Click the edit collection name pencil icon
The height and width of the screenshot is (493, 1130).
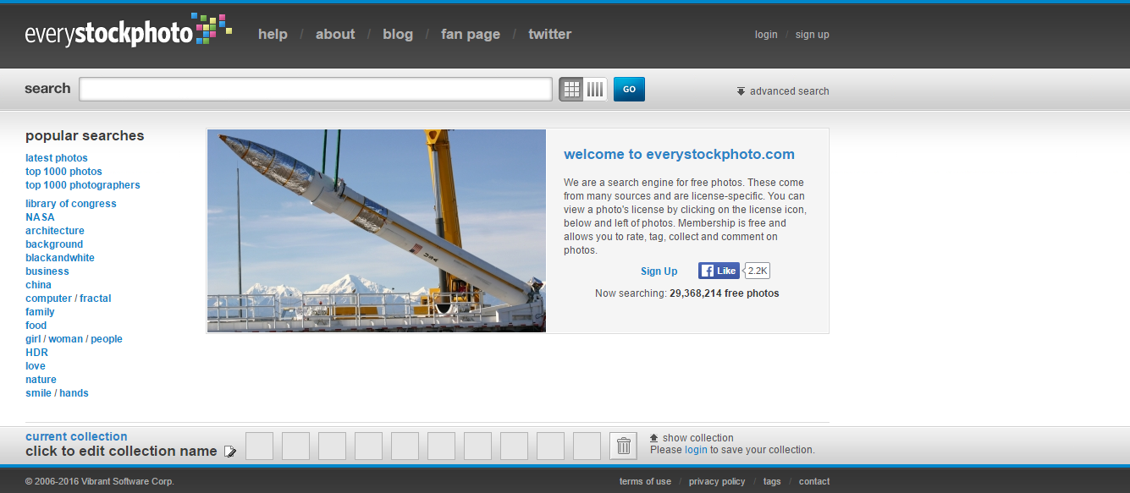coord(230,452)
